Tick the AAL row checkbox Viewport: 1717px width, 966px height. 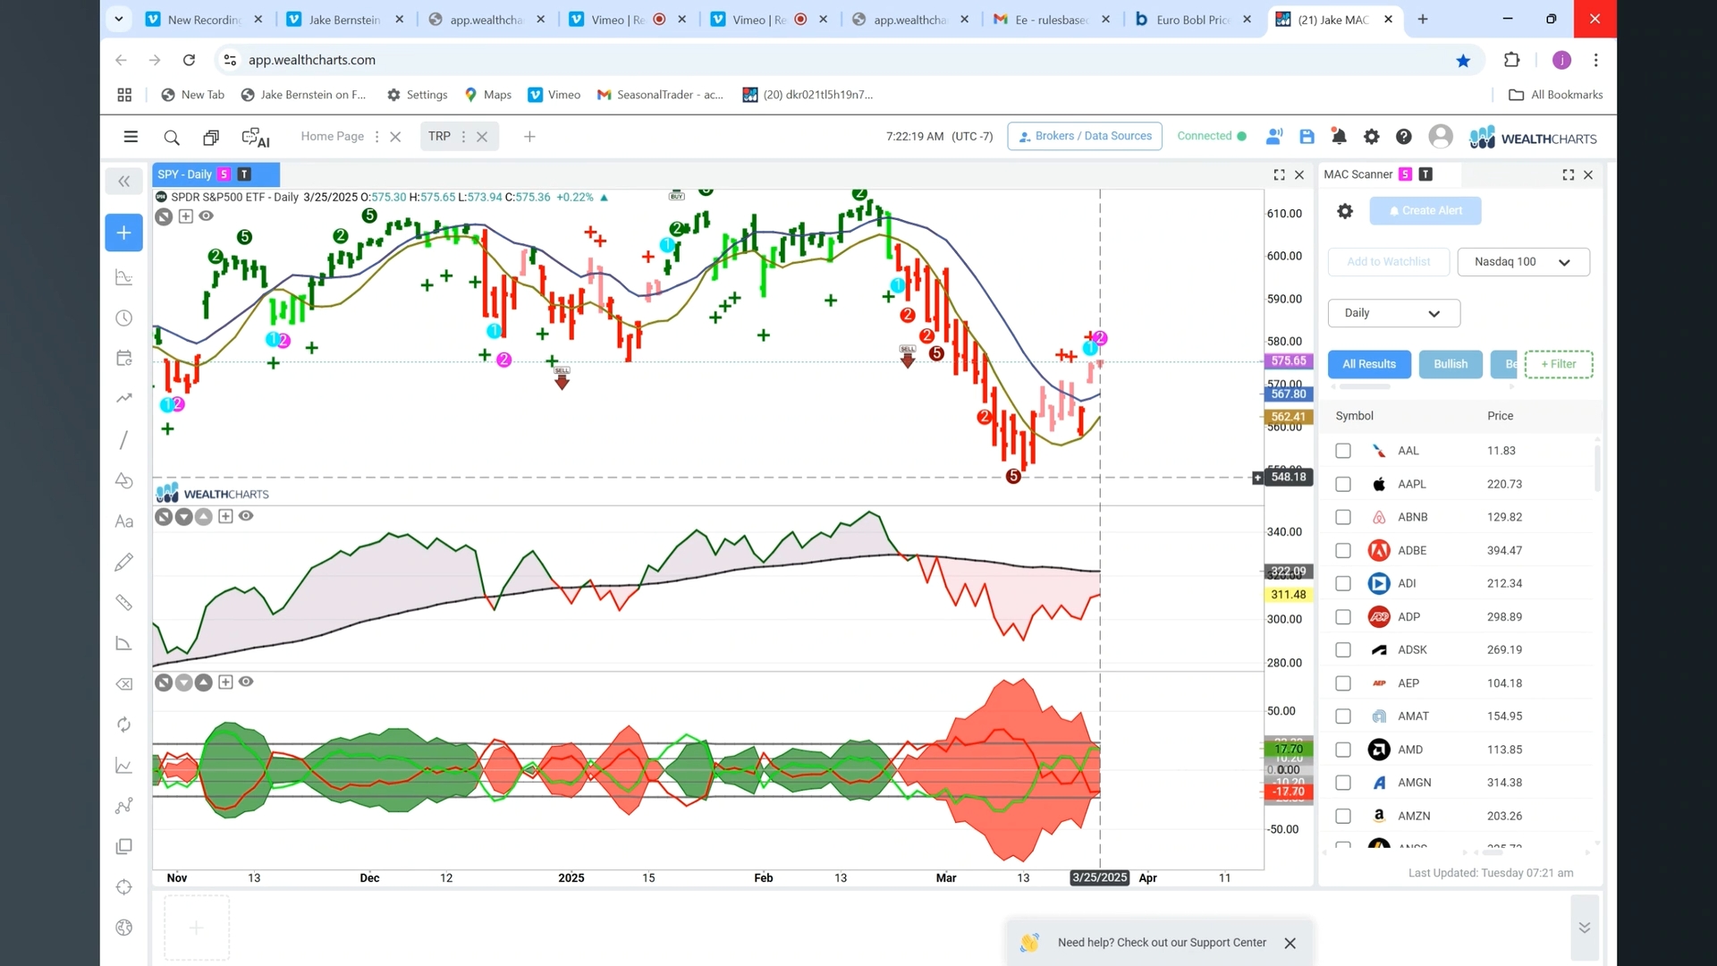(x=1342, y=451)
